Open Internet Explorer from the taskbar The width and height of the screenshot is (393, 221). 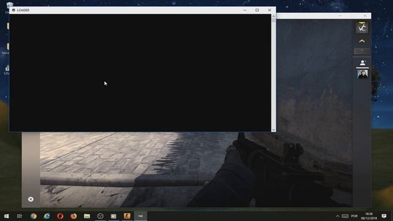[47, 216]
